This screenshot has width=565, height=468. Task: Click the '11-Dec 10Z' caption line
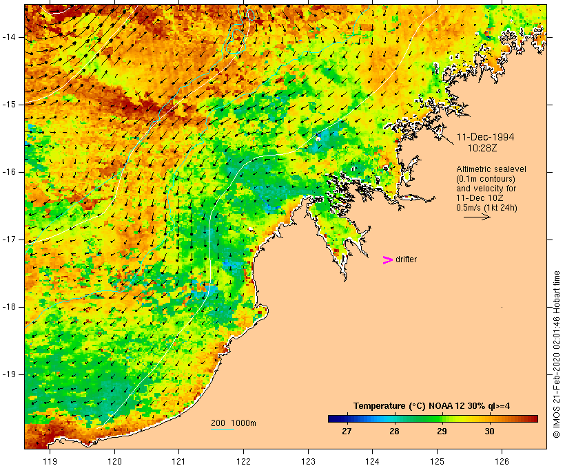(x=480, y=198)
